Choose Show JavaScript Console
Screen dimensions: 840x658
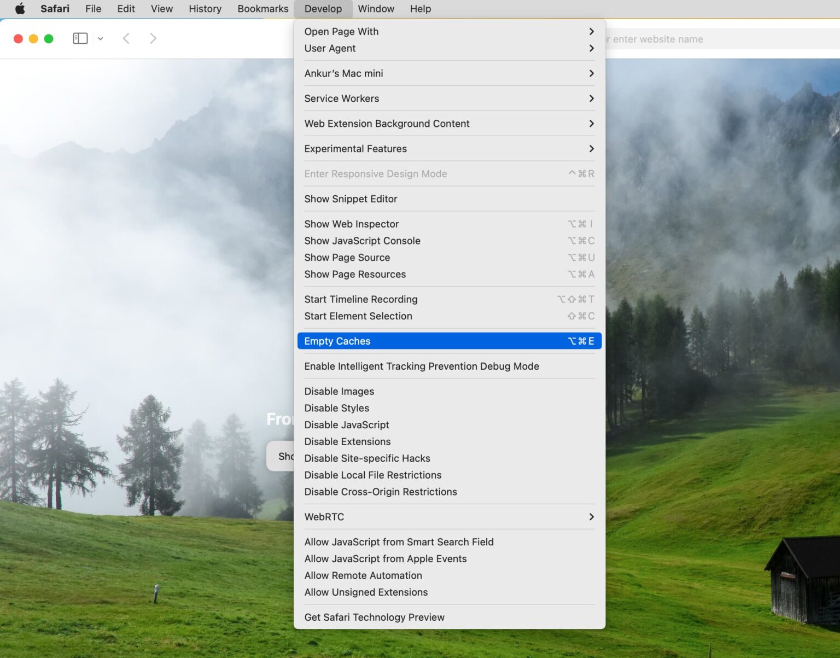coord(450,241)
